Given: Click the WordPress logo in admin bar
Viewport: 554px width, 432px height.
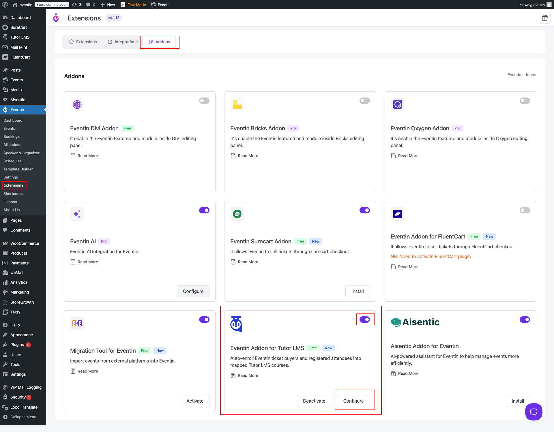Looking at the screenshot, I should click(x=5, y=5).
